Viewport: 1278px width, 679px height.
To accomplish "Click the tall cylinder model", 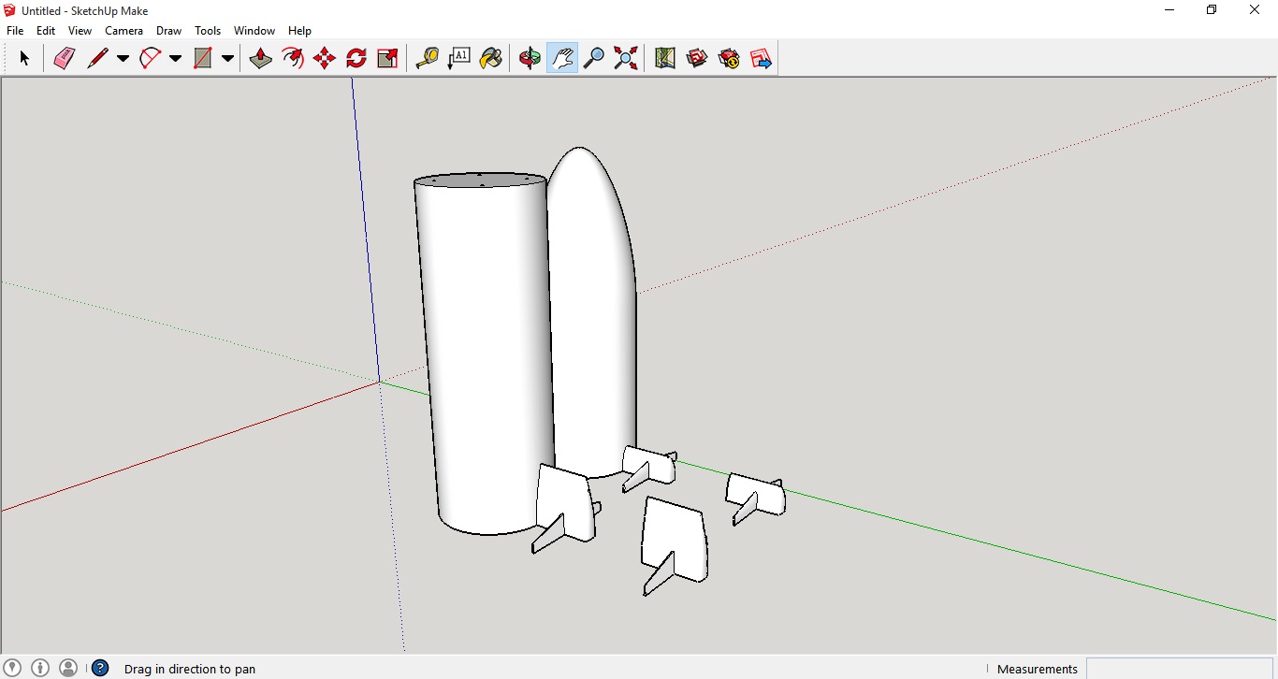I will [485, 355].
